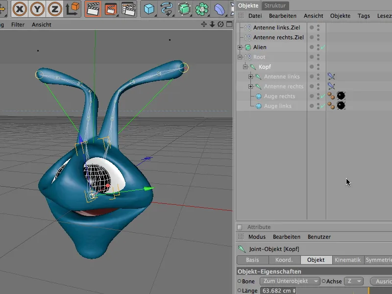
Task: Switch to the Struktur tab
Action: (x=275, y=5)
